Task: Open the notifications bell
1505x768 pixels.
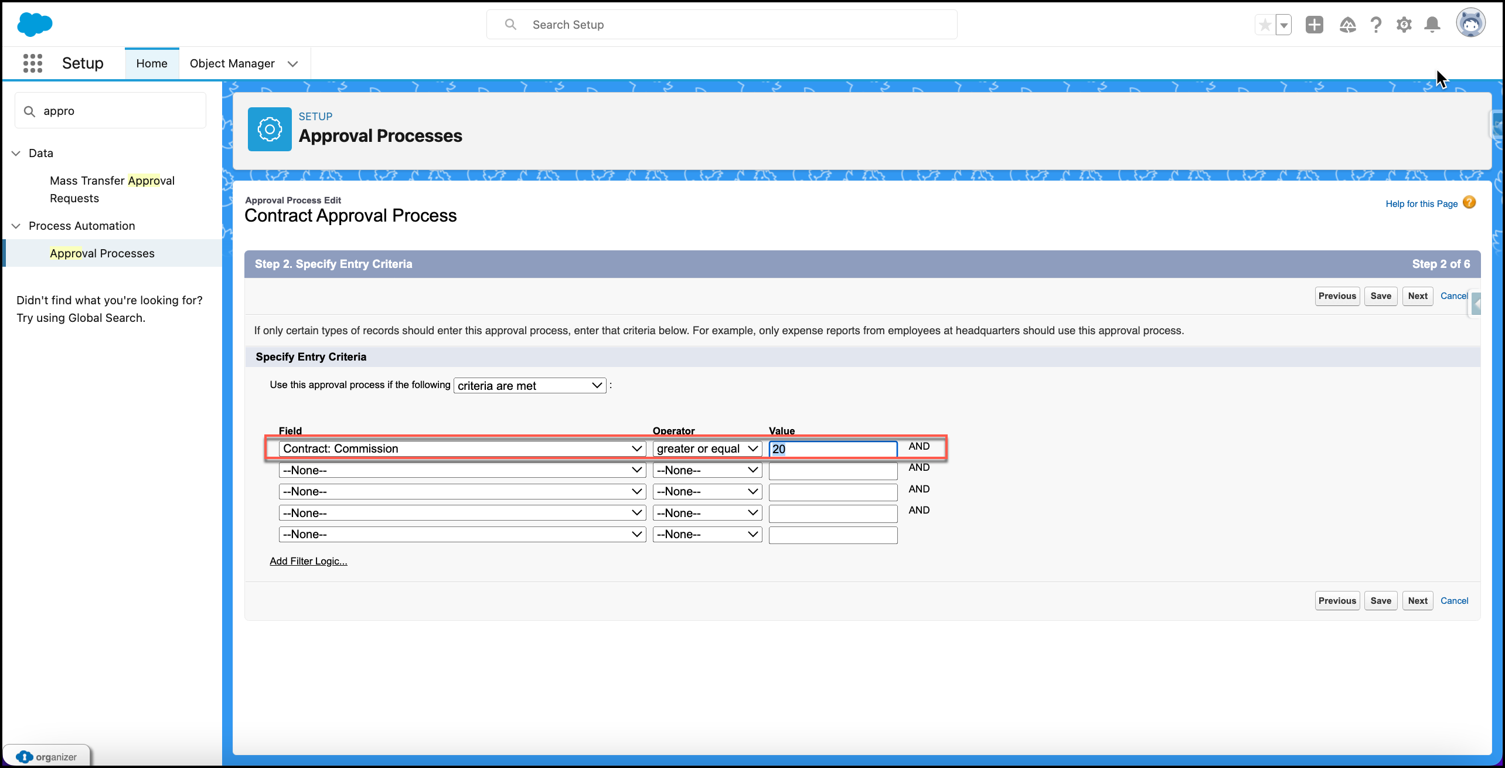Action: [1432, 25]
